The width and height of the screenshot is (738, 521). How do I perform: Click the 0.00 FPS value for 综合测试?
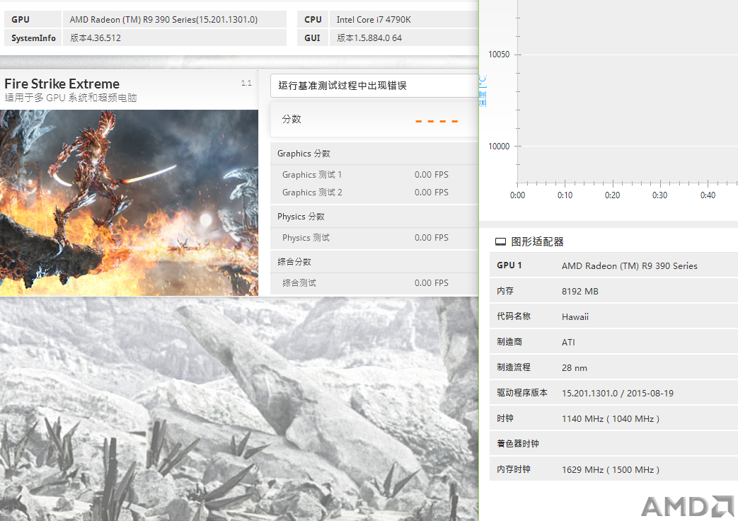click(432, 283)
